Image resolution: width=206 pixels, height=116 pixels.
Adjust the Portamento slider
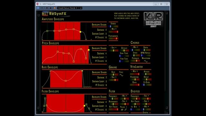pos(113,39)
